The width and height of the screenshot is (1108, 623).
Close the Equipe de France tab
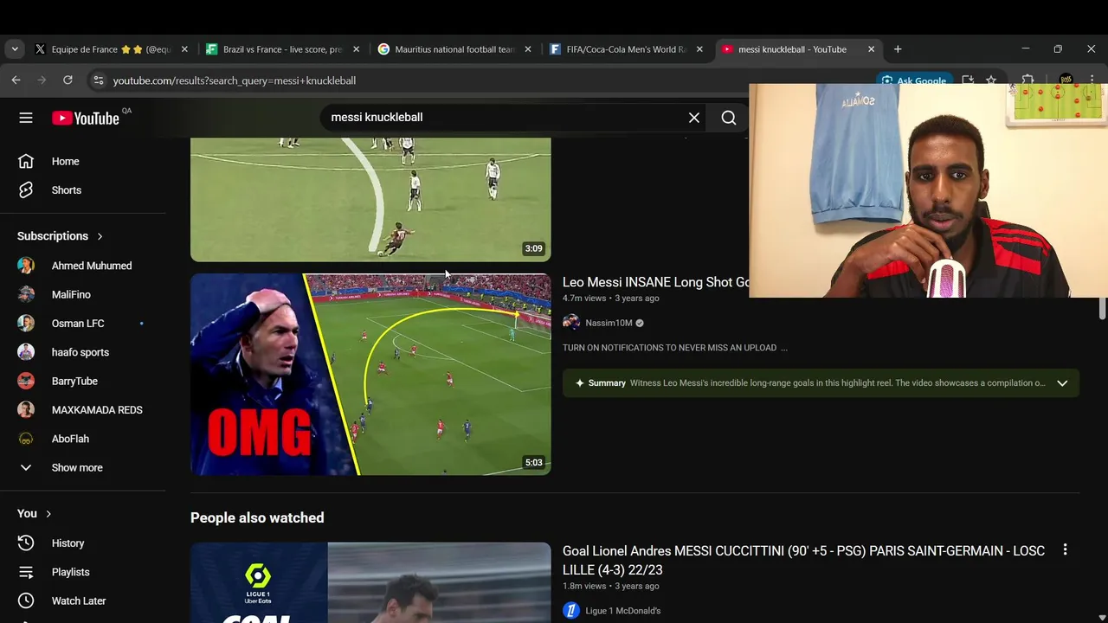coord(184,49)
